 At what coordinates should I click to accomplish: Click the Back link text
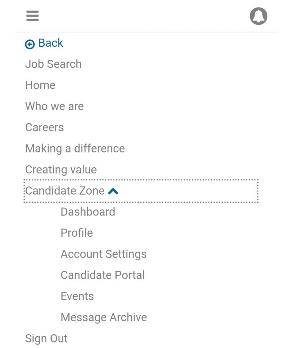[51, 43]
